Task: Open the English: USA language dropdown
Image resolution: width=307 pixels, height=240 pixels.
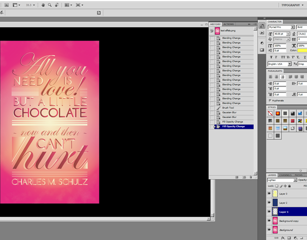Action: (289, 64)
